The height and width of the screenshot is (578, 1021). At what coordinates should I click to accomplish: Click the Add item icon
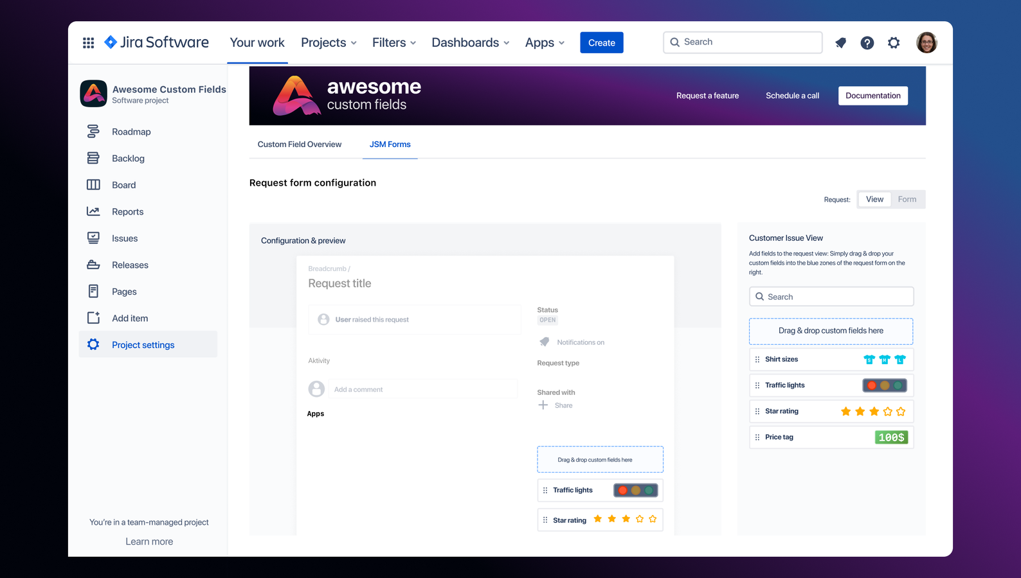[93, 318]
